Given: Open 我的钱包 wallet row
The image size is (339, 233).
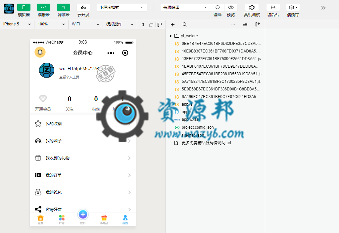Looking at the screenshot, I should (83, 192).
